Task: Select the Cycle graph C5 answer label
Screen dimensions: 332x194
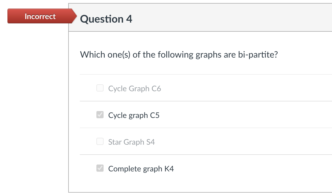Action: (134, 115)
